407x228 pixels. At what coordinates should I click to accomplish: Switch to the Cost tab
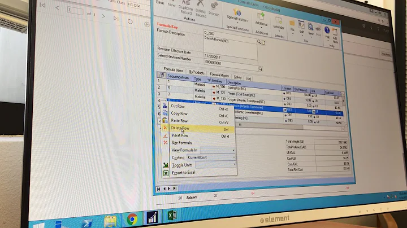pos(248,78)
